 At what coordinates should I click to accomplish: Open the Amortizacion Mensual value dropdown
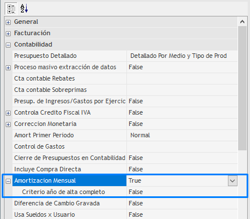(232, 181)
